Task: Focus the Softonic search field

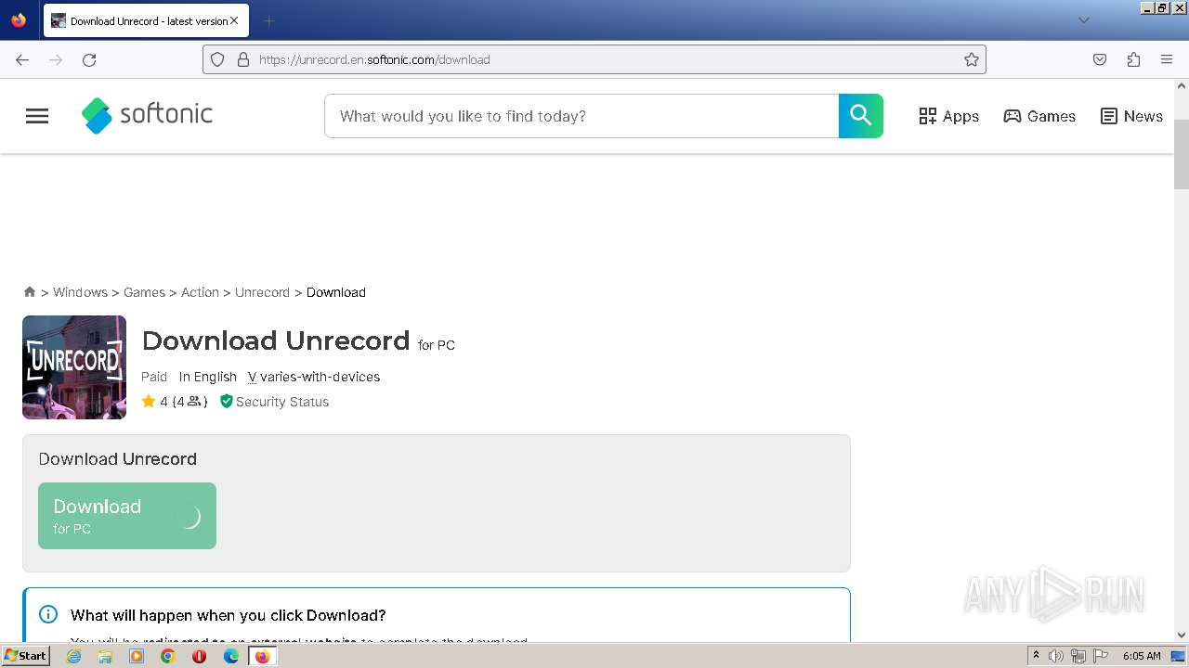Action: [581, 116]
